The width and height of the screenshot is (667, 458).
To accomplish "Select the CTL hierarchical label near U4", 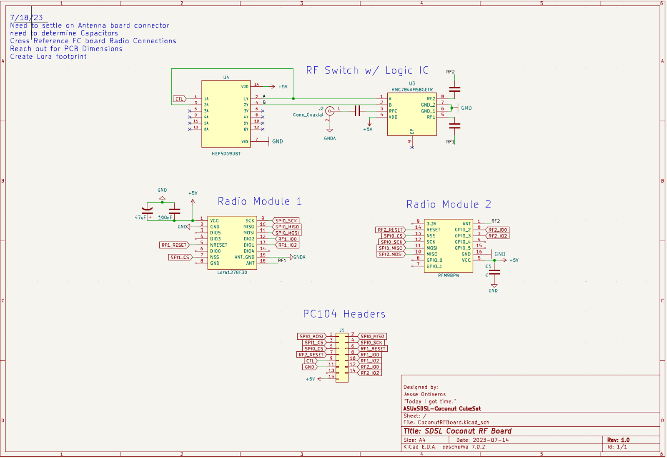I will pyautogui.click(x=178, y=99).
